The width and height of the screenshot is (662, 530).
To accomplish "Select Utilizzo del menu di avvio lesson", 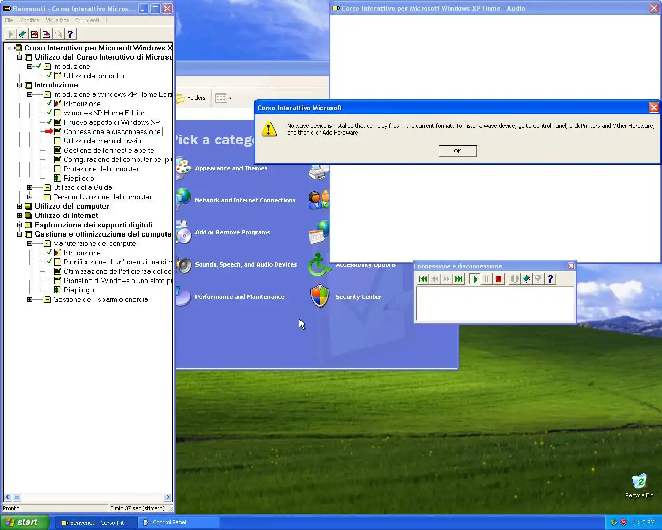I will click(x=102, y=141).
